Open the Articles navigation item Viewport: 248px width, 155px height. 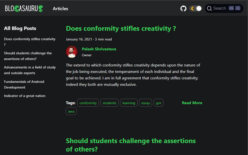[x=60, y=8]
